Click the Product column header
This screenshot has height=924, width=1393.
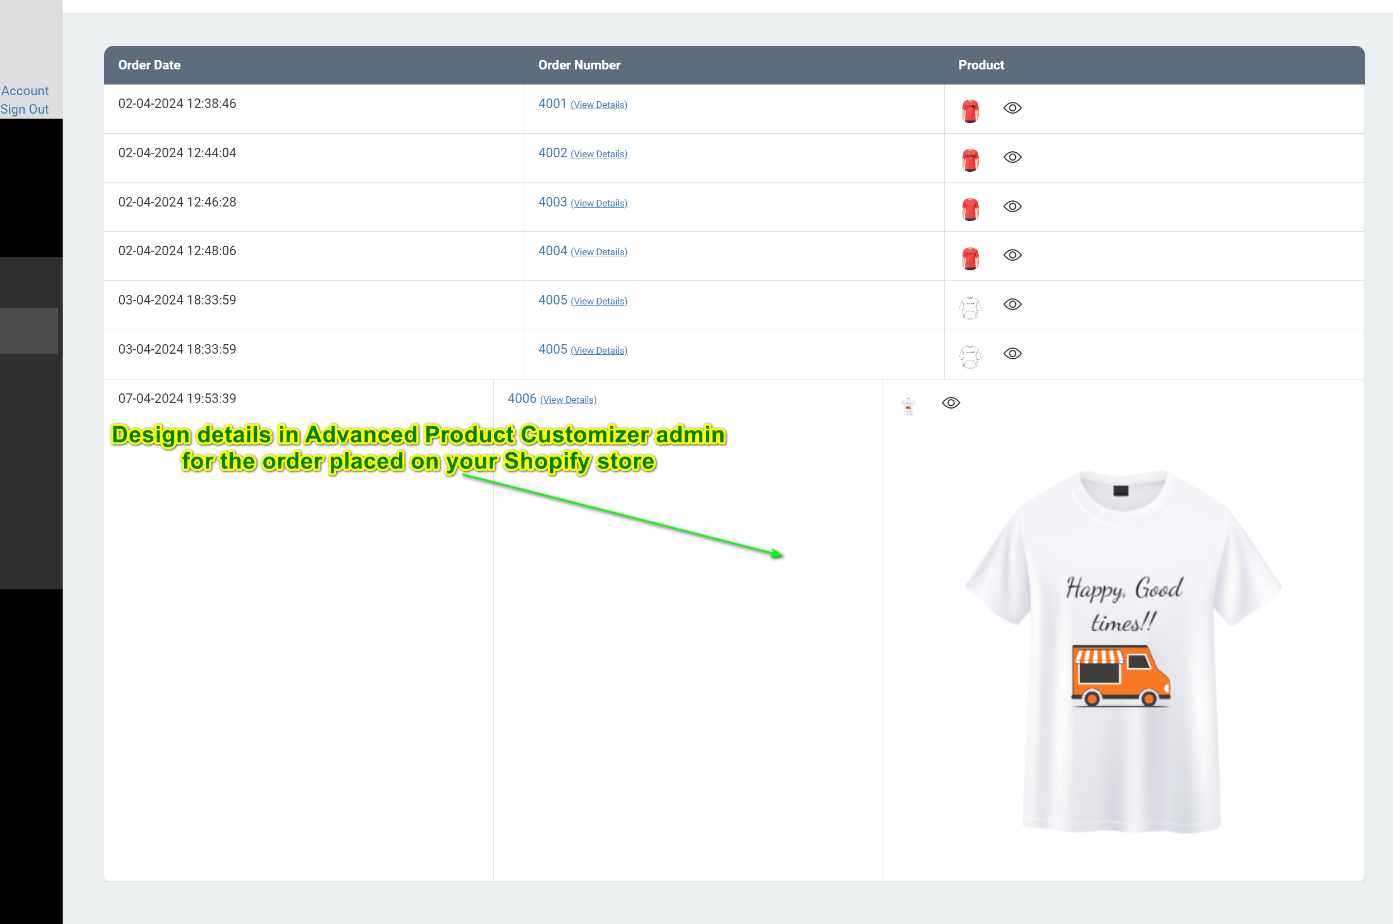[979, 65]
